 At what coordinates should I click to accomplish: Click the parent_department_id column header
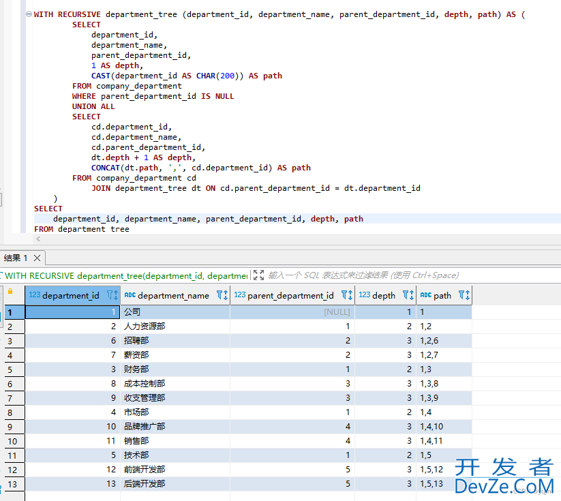click(x=292, y=295)
